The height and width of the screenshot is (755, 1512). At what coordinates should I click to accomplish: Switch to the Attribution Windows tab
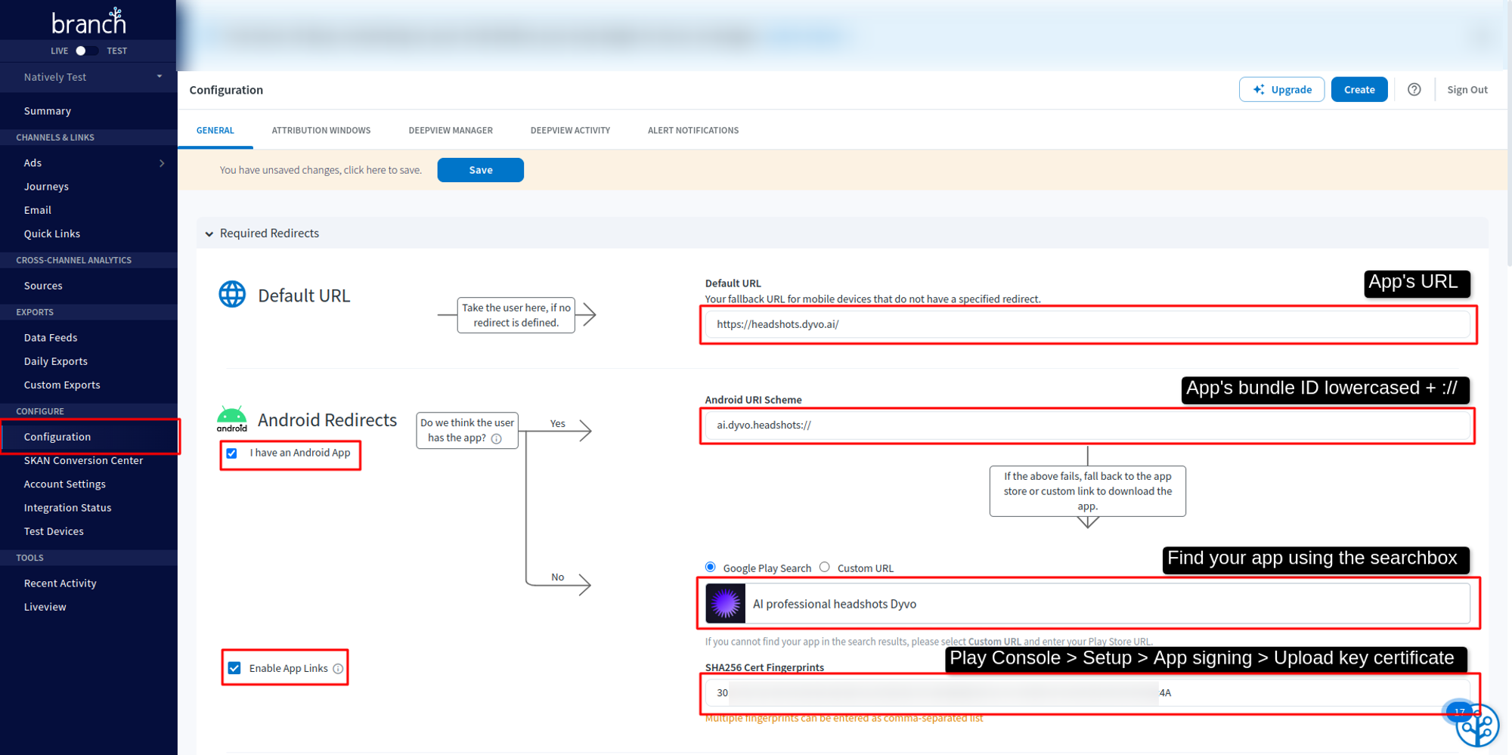pos(321,130)
